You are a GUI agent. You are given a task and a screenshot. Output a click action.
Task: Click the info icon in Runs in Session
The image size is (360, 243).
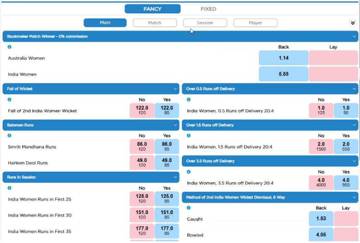(9, 188)
